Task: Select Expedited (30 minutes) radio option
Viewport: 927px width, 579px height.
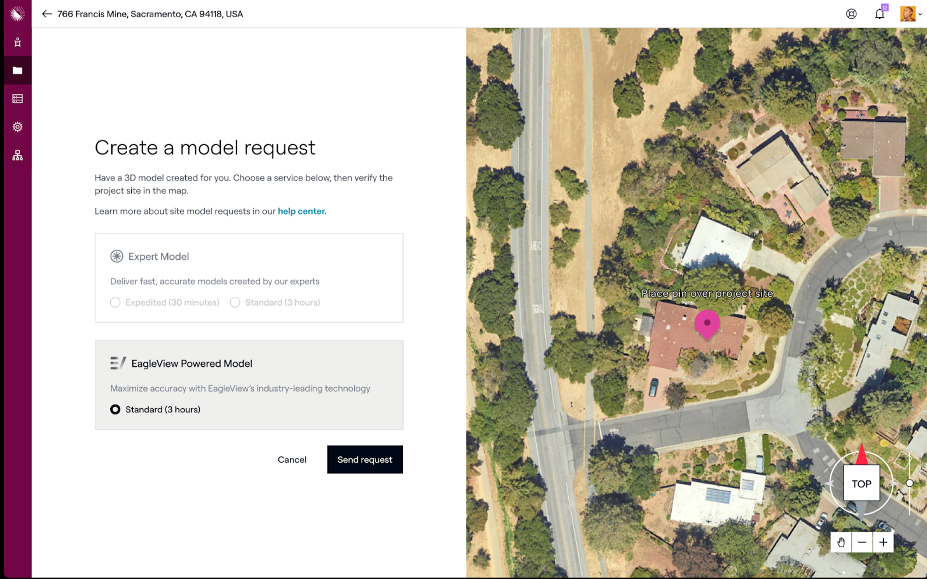Action: 115,303
